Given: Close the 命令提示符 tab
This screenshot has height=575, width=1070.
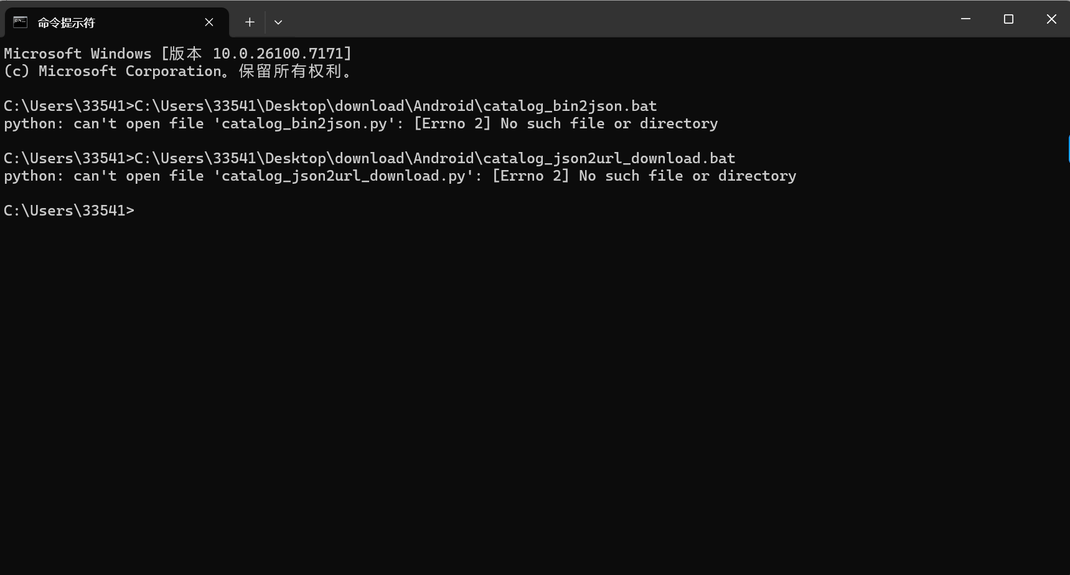Looking at the screenshot, I should pos(209,22).
